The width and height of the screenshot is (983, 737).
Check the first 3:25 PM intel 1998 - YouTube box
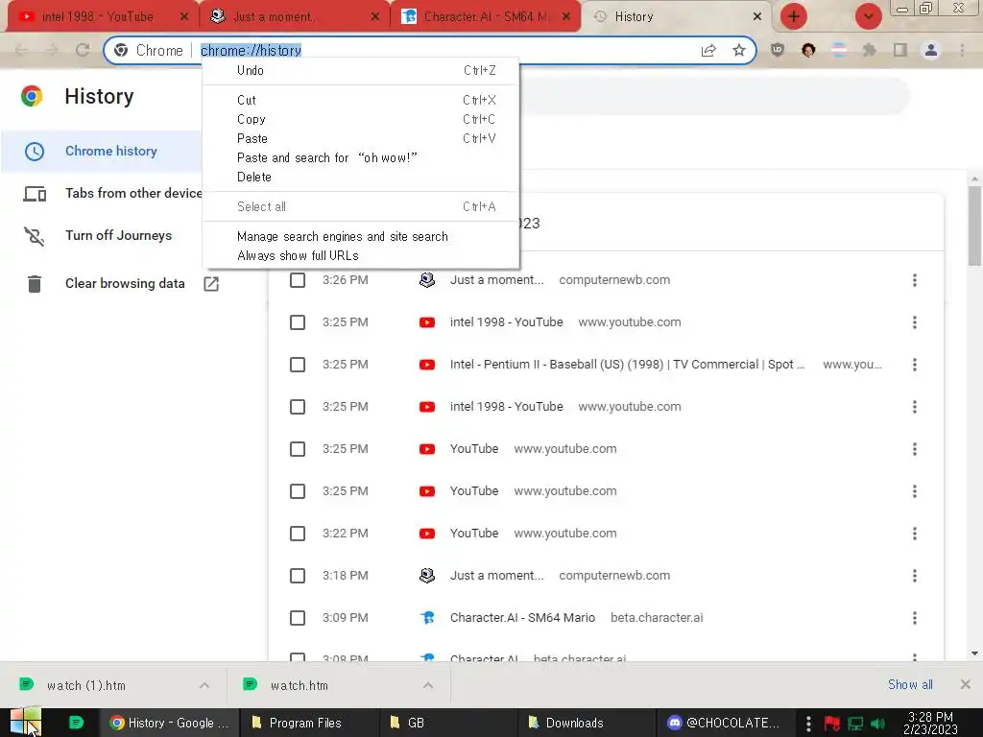pos(298,322)
